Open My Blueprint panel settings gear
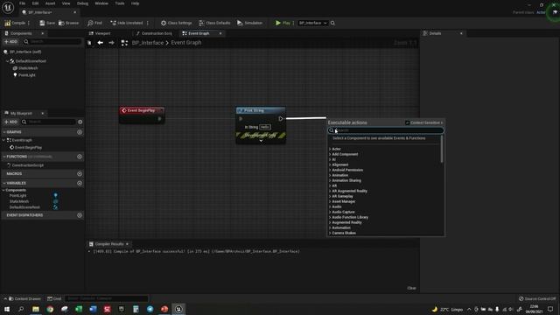 click(x=80, y=122)
